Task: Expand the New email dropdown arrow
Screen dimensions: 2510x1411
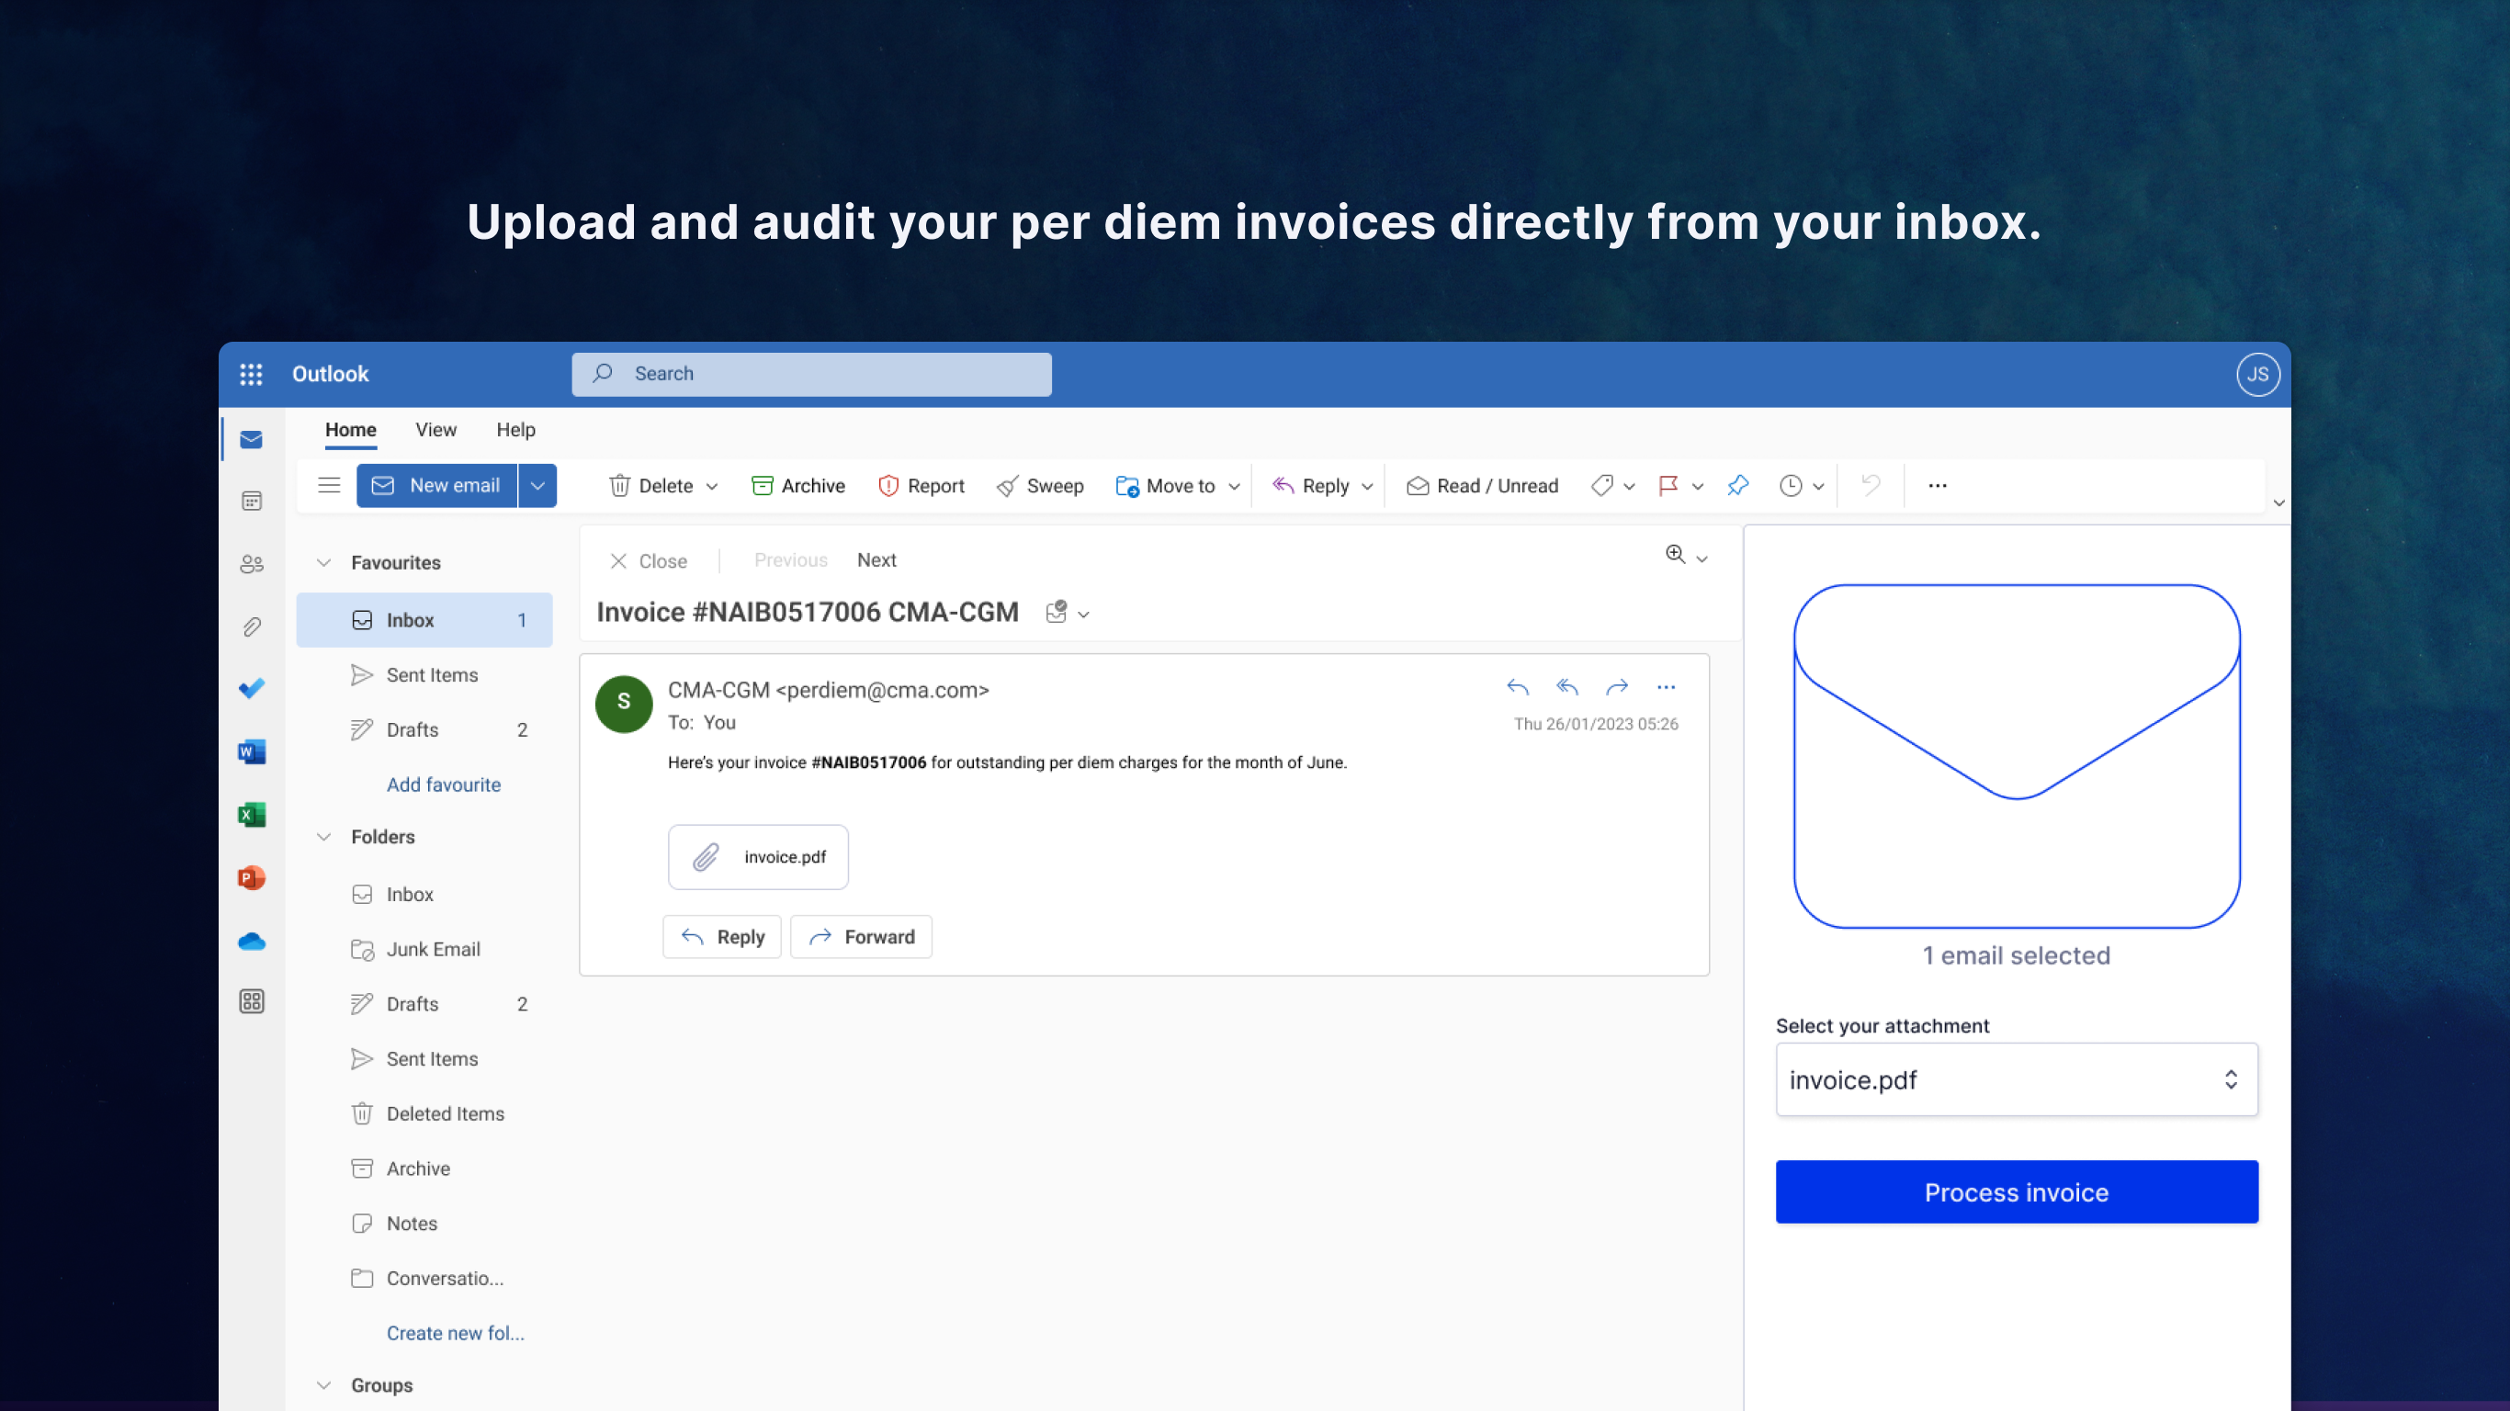Action: tap(537, 485)
